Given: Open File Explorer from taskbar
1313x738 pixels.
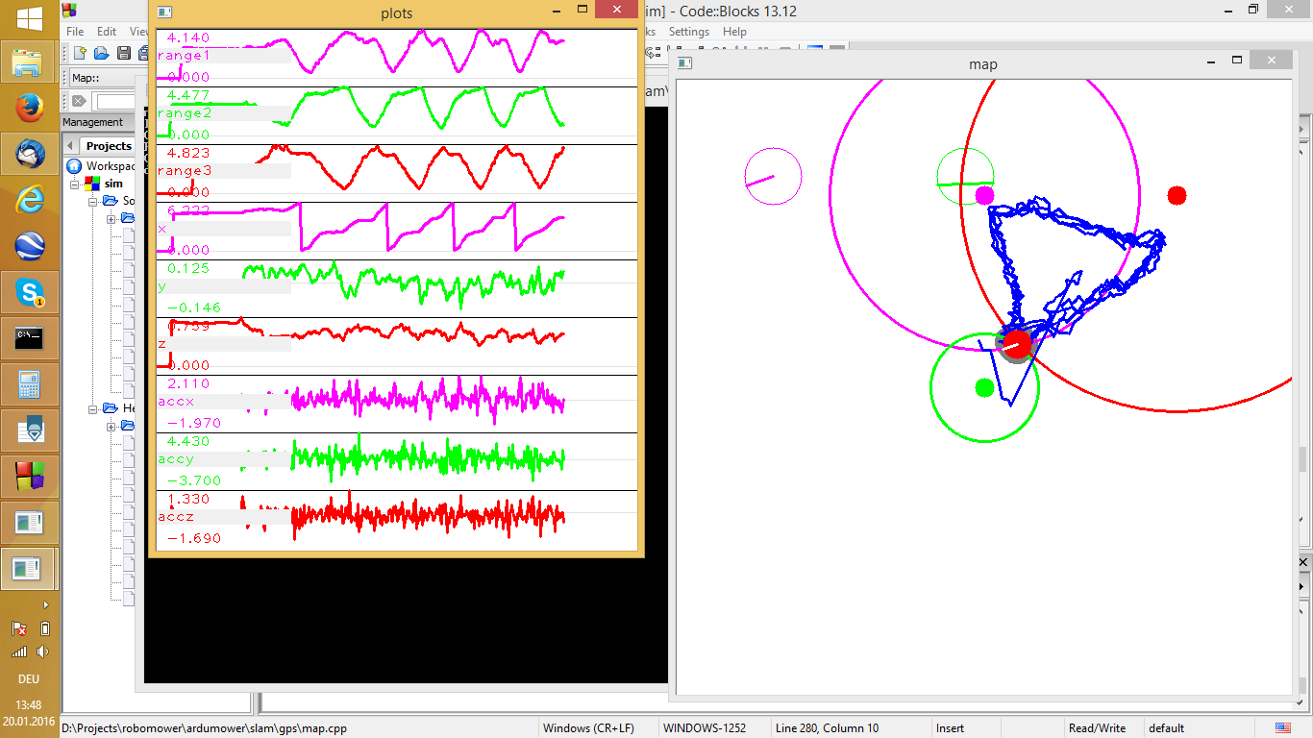Looking at the screenshot, I should click(29, 64).
